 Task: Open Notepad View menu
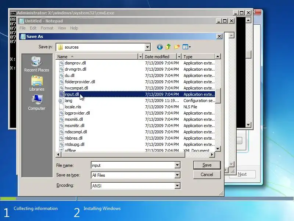coord(62,28)
